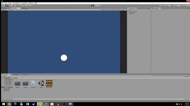The width and height of the screenshot is (190, 106).
Task: Select the Scale tool in toolbar
Action: click(x=13, y=6)
